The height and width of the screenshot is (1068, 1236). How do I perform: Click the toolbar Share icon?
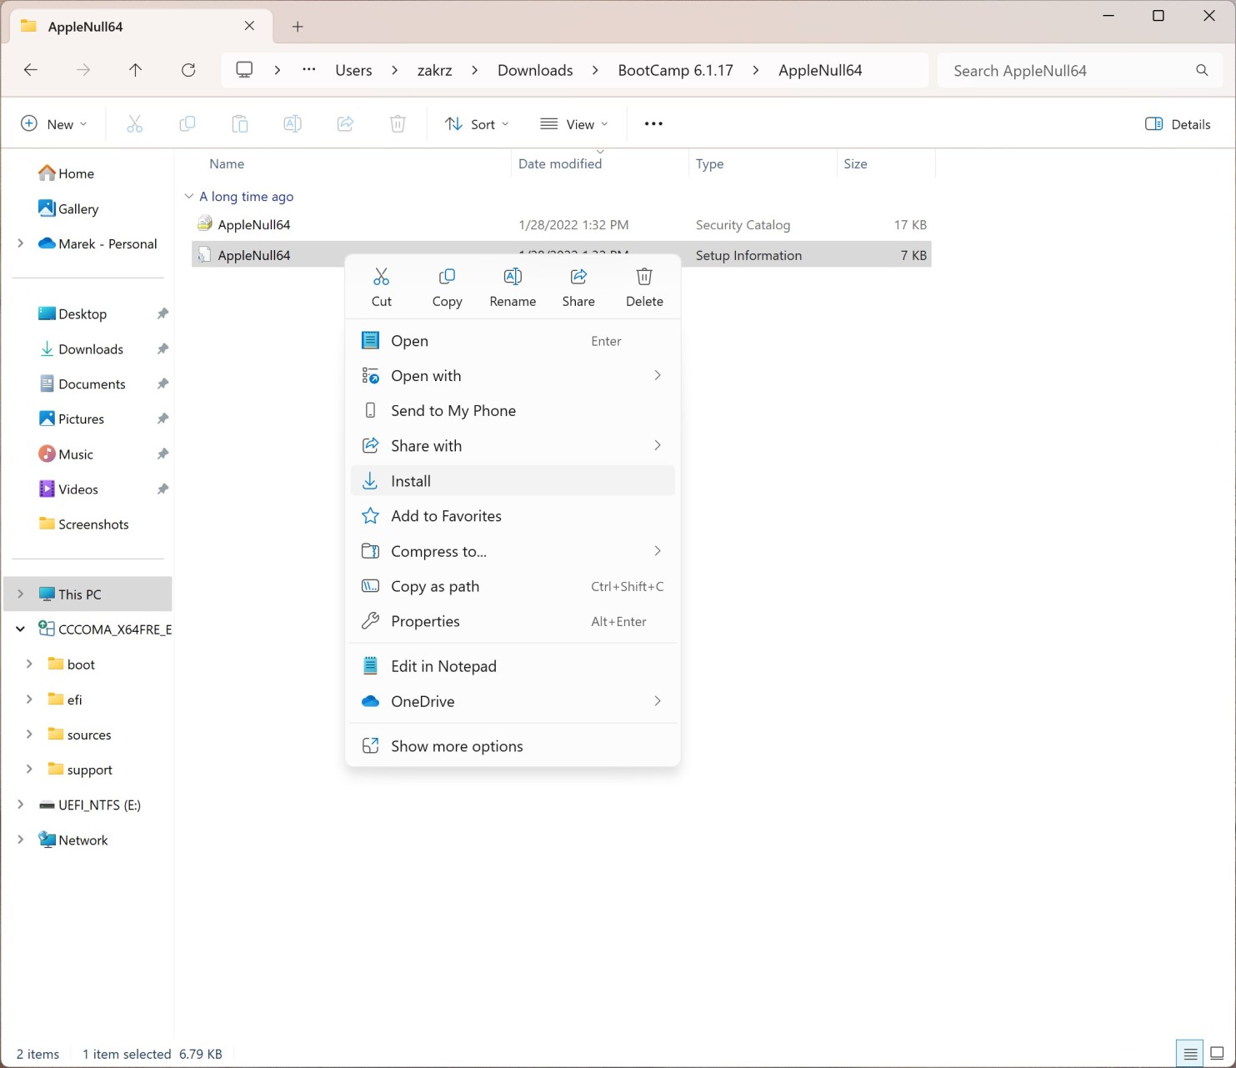(345, 124)
